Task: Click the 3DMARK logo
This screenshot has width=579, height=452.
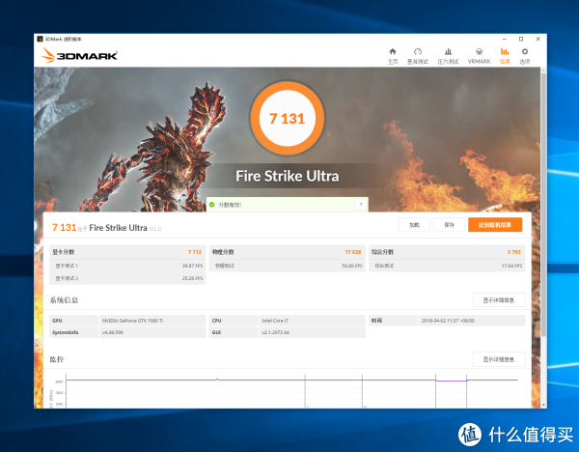Action: point(79,55)
